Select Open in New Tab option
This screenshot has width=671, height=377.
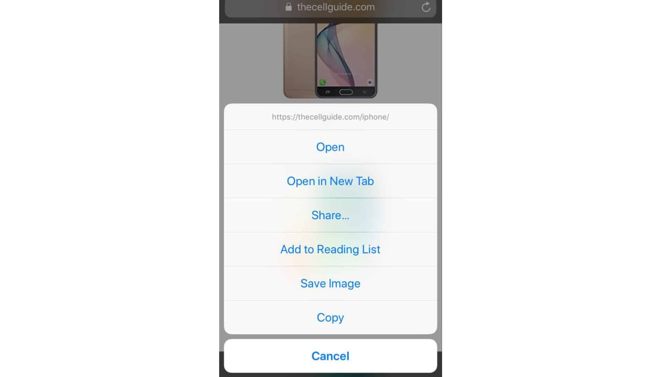point(330,181)
